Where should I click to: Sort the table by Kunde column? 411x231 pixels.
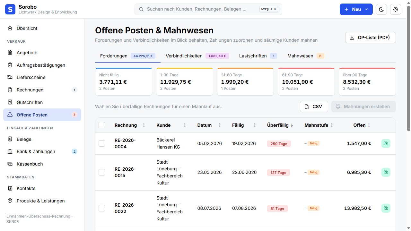pos(171,125)
